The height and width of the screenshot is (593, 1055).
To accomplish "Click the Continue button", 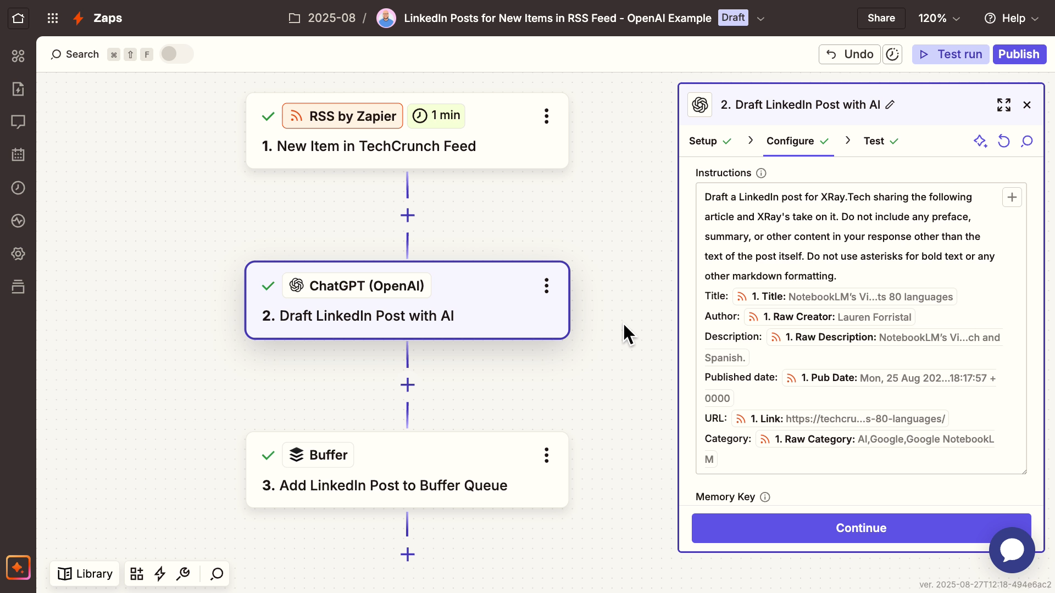I will click(860, 528).
